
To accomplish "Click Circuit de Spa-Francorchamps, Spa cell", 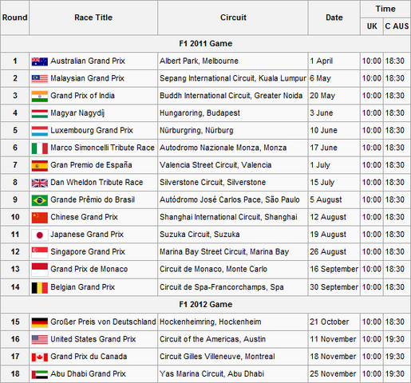I will 233,287.
